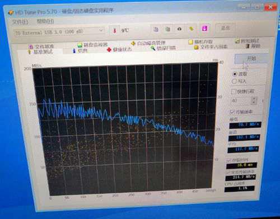Click the short stroke value field showing 40
Screen dimensions: 280x219
pyautogui.click(x=241, y=101)
